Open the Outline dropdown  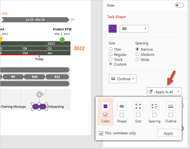pyautogui.click(x=123, y=79)
